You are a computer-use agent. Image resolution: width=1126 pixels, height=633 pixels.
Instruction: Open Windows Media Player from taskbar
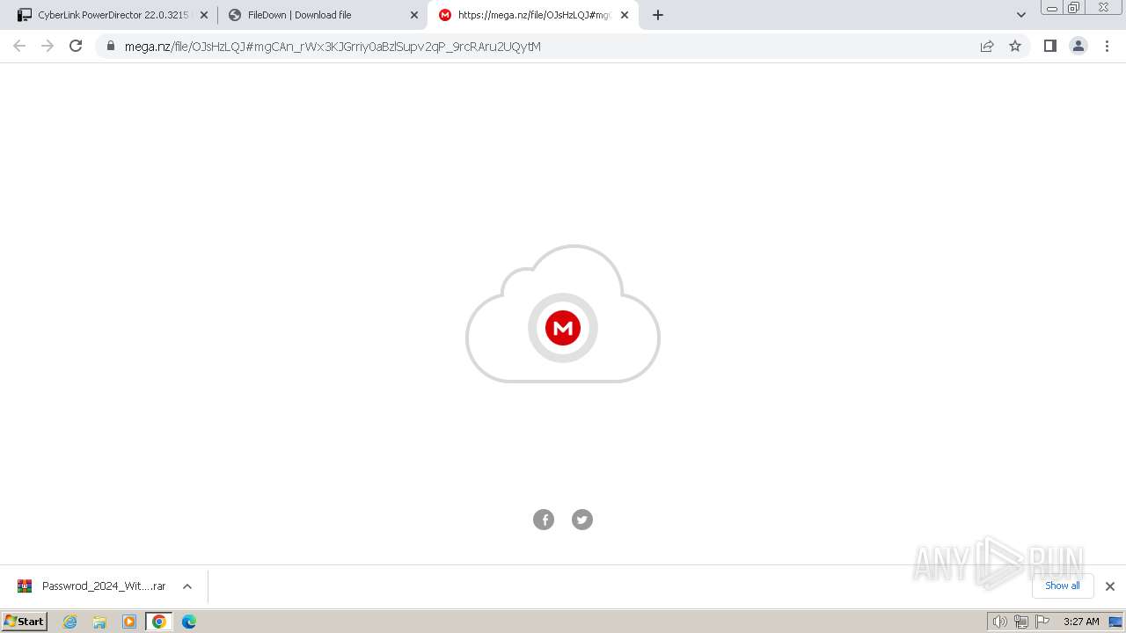click(129, 622)
